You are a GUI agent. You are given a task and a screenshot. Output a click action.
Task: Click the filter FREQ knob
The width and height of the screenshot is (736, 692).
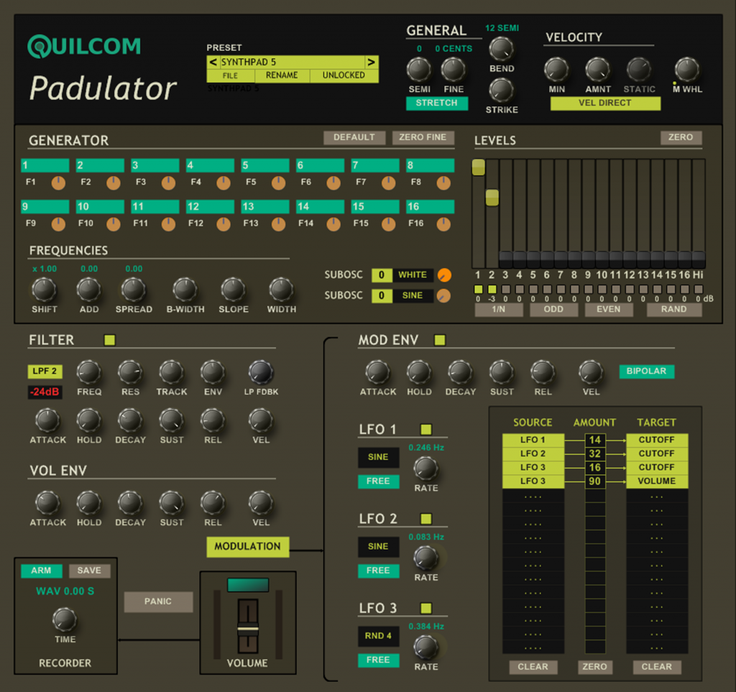coord(89,372)
